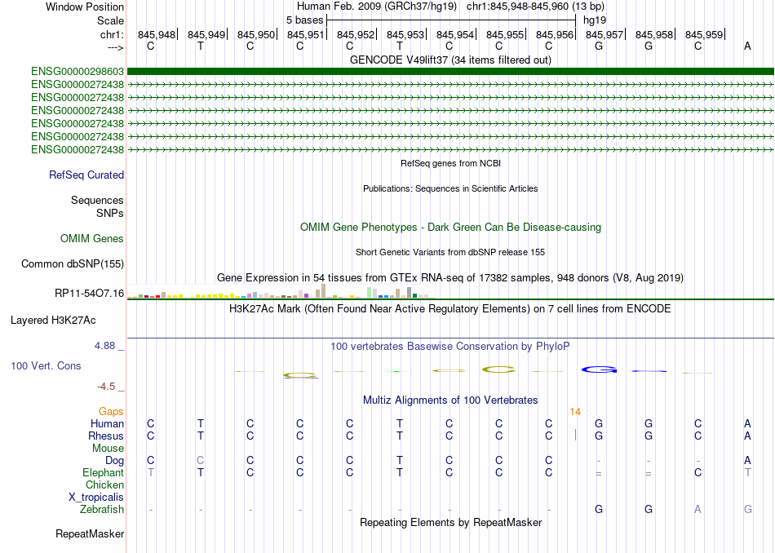The width and height of the screenshot is (775, 553).
Task: Select the Human species label
Action: pyautogui.click(x=107, y=423)
